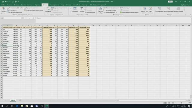Viewport: 192px width, 108px height.
Task: Click the Save icon in quick access toolbar
Action: [3, 2]
